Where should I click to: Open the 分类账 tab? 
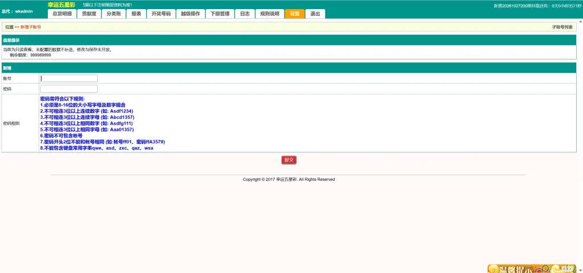(x=113, y=14)
